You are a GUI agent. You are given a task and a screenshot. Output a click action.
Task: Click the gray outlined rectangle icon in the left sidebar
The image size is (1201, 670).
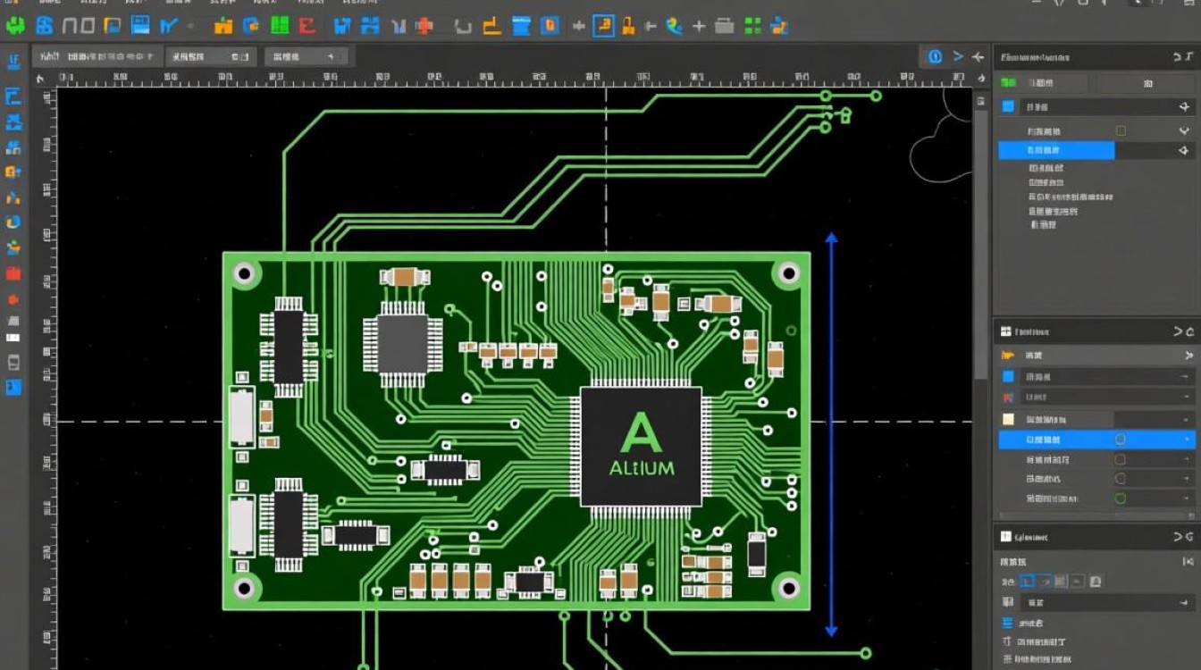[13, 362]
